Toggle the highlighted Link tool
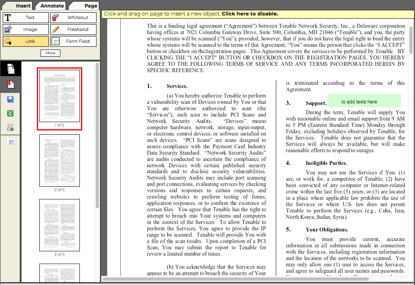The image size is (415, 285). click(x=26, y=41)
